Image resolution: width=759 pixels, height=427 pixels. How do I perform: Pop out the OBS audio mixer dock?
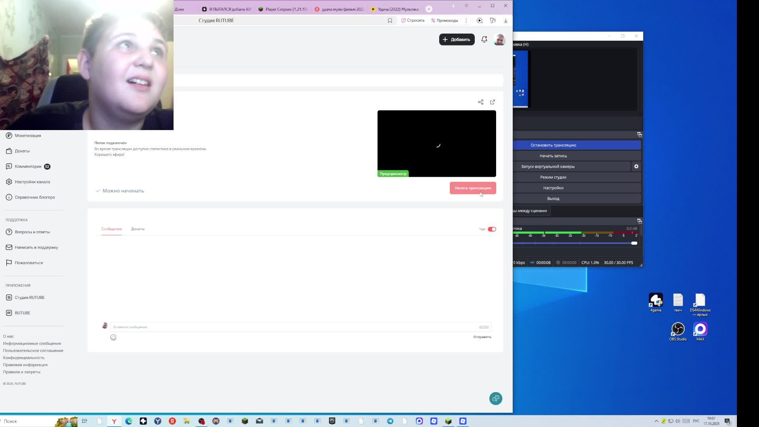tap(639, 221)
